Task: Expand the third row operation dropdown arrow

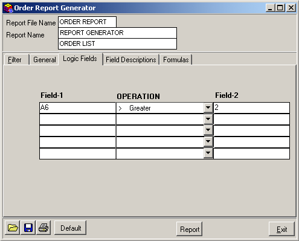Action: click(x=208, y=130)
